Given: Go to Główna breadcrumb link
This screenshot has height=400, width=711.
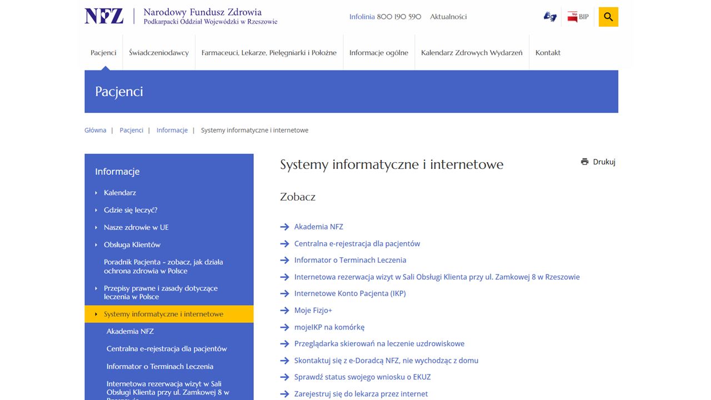Looking at the screenshot, I should coord(96,130).
